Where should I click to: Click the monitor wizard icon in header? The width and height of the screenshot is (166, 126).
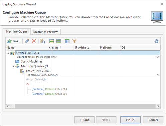click(157, 17)
